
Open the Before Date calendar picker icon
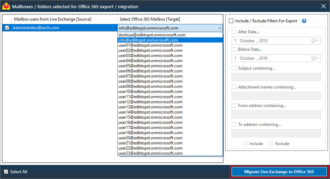(315, 58)
